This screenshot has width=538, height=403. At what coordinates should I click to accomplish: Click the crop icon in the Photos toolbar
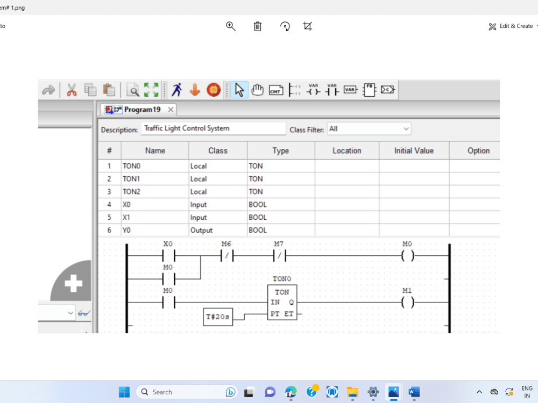pos(307,26)
